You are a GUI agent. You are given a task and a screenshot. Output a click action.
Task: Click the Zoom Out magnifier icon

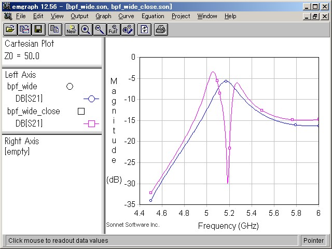[100, 30]
